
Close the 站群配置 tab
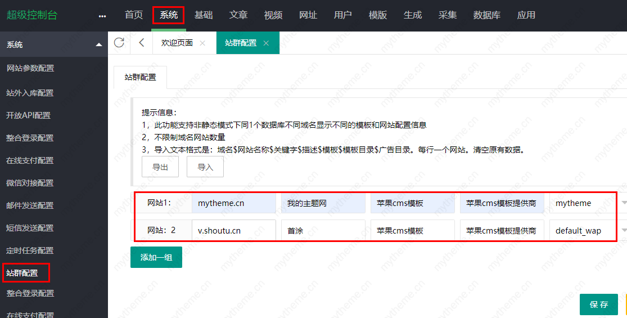point(266,43)
